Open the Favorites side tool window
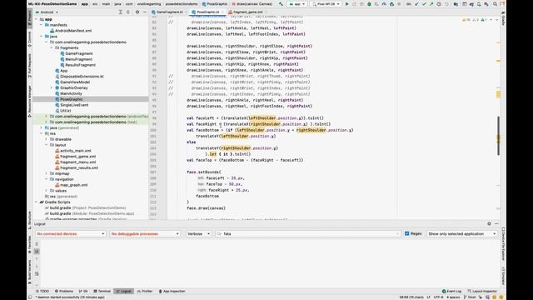533x300 pixels. pyautogui.click(x=30, y=245)
